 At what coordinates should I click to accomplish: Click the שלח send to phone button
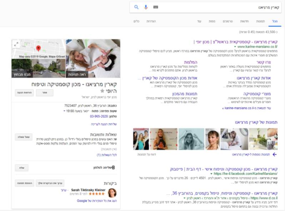[22, 168]
